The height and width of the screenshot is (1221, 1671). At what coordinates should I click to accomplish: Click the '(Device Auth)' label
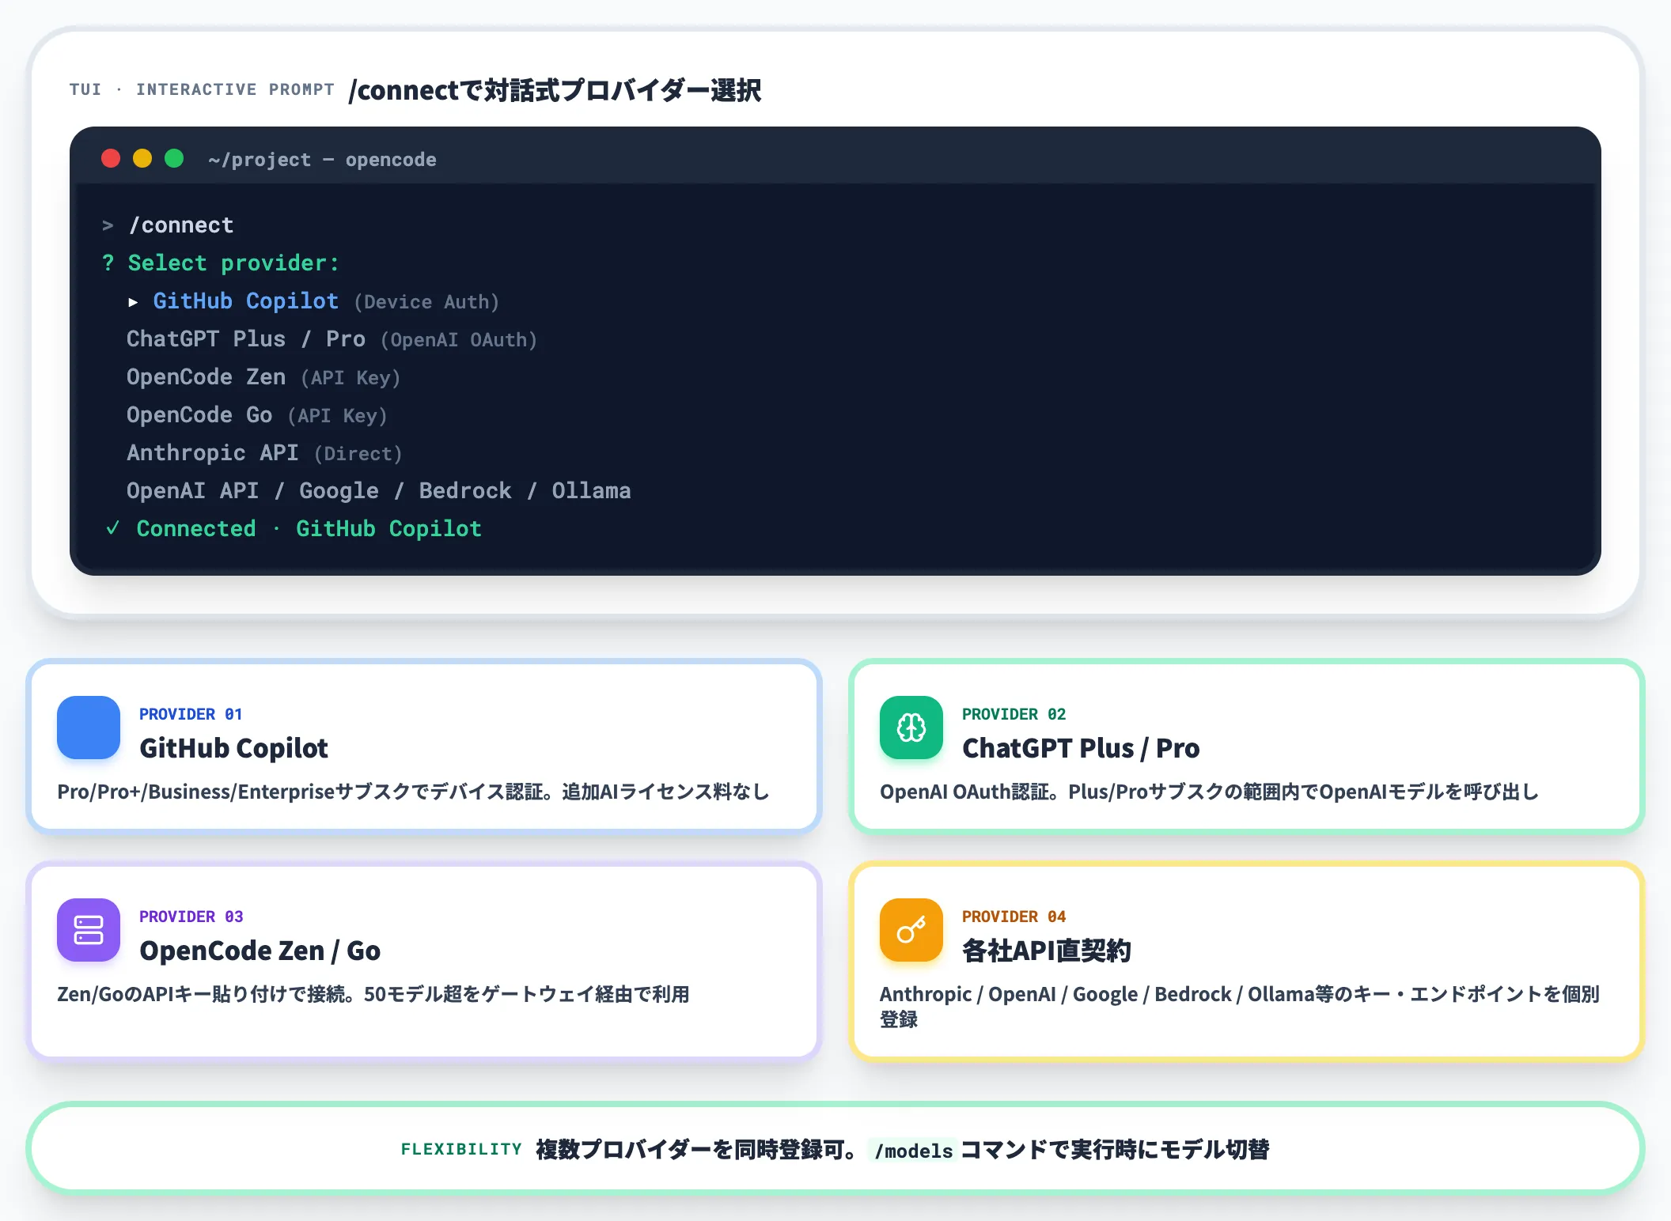pyautogui.click(x=426, y=302)
